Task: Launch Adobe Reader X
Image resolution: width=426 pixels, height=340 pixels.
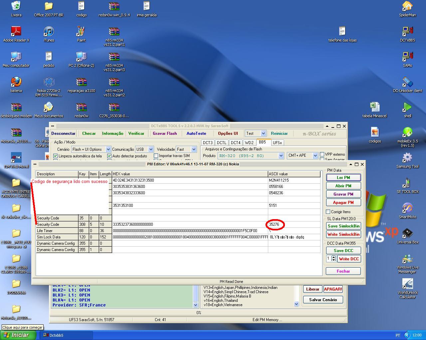Action: tap(16, 34)
